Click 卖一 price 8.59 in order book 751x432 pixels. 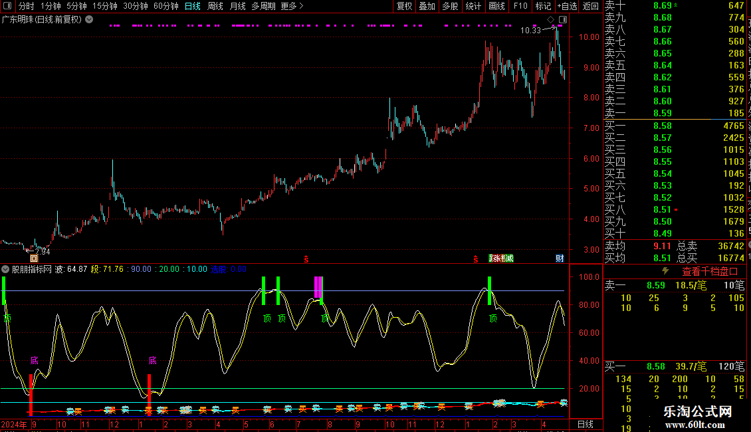coord(663,113)
